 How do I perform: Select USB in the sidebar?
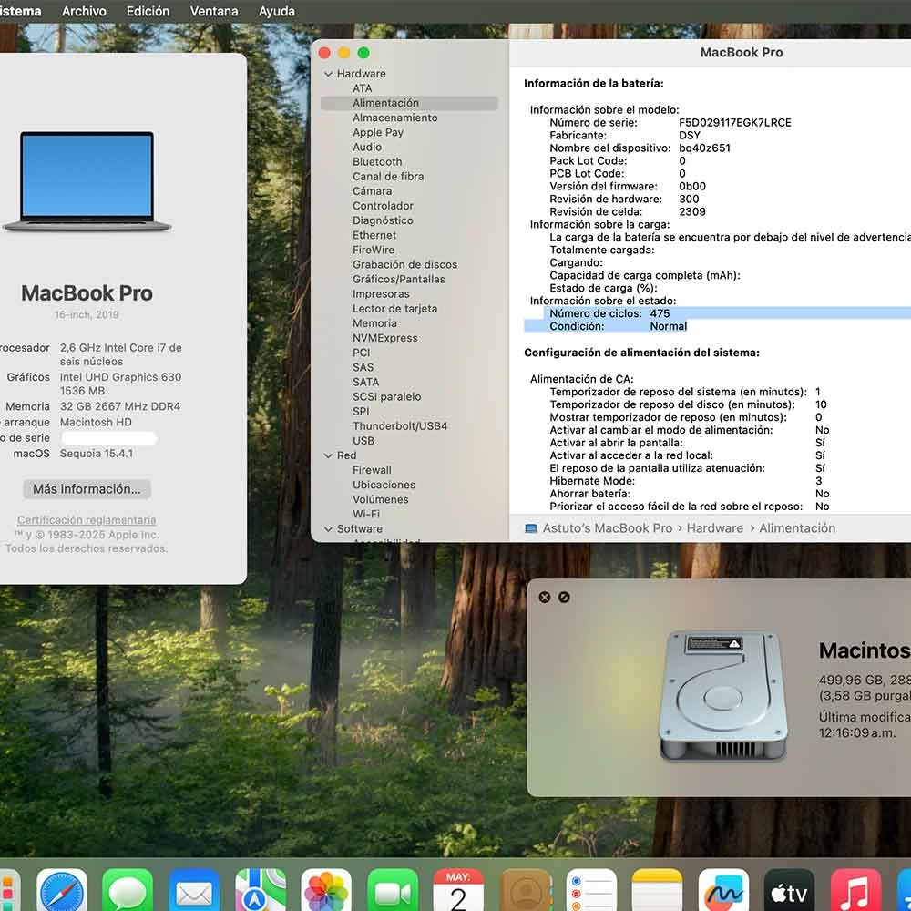(x=363, y=441)
